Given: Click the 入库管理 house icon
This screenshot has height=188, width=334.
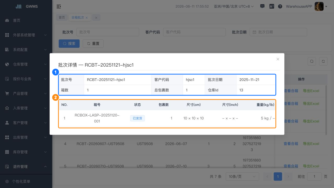Looking at the screenshot, I should [x=7, y=108].
